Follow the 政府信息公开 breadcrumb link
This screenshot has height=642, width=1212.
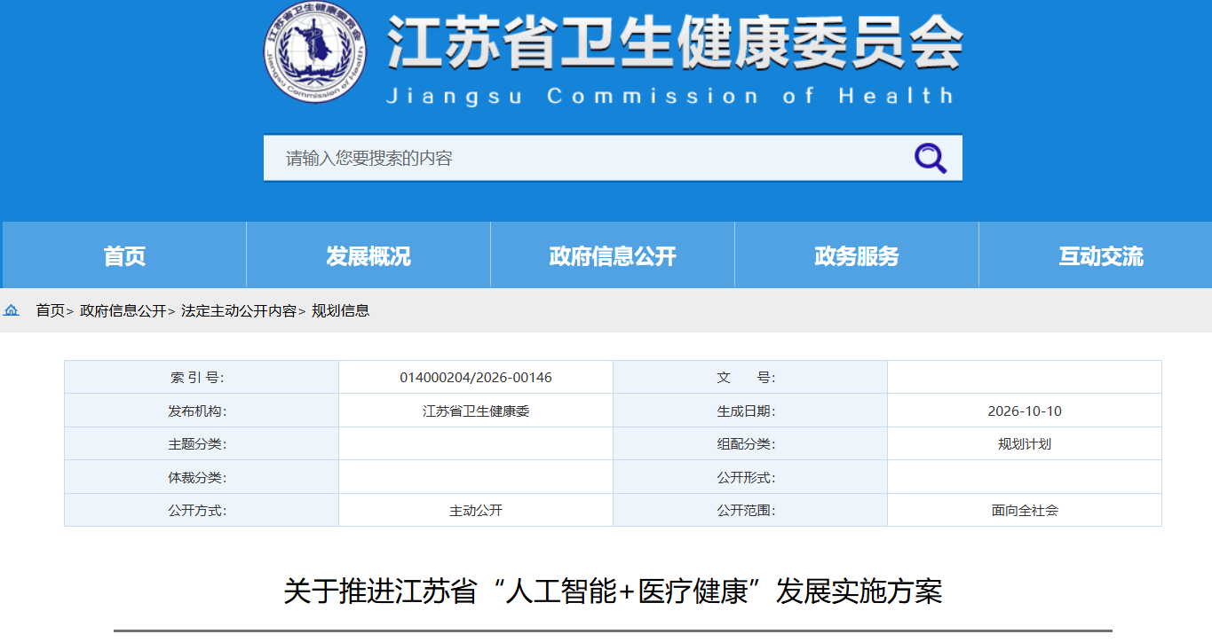(123, 311)
